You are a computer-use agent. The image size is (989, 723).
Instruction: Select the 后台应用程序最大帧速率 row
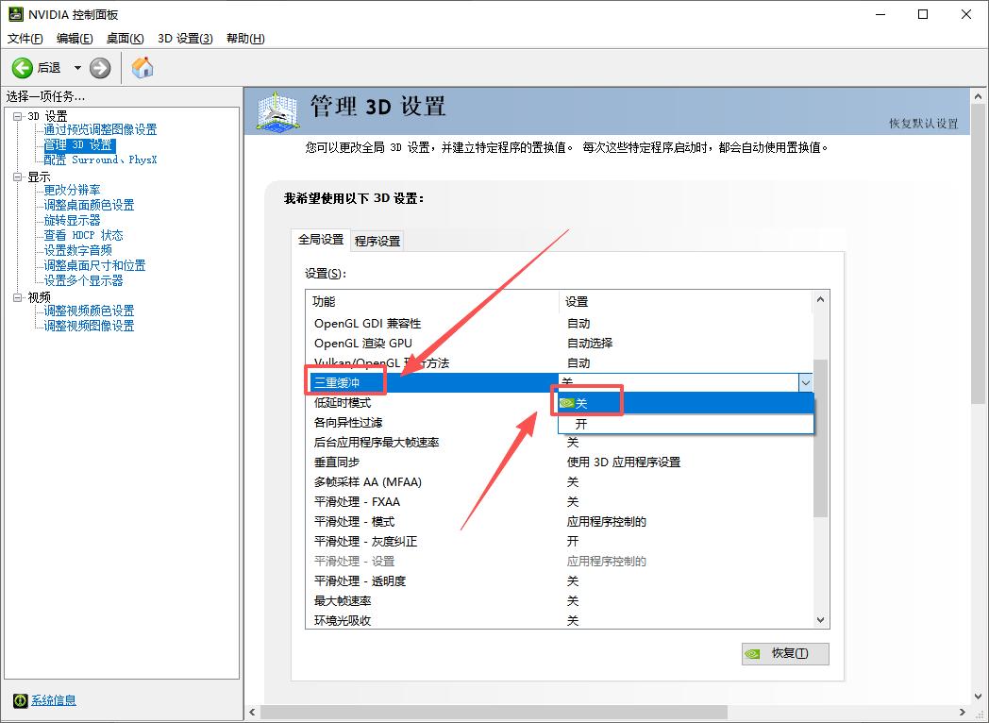[560, 443]
